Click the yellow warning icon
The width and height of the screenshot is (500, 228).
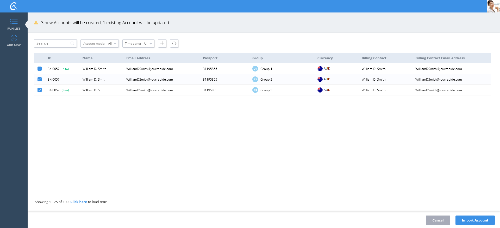36,23
